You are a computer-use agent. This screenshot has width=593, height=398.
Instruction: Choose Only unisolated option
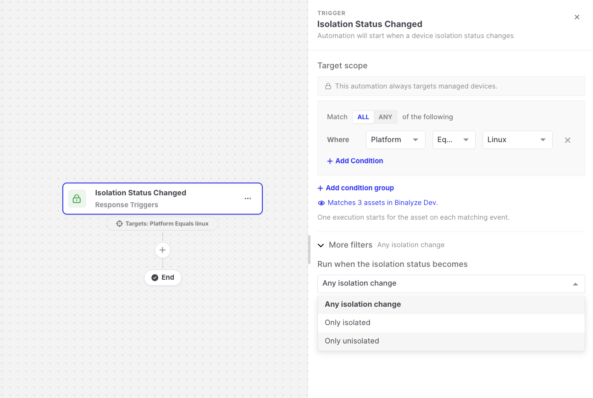[451, 341]
